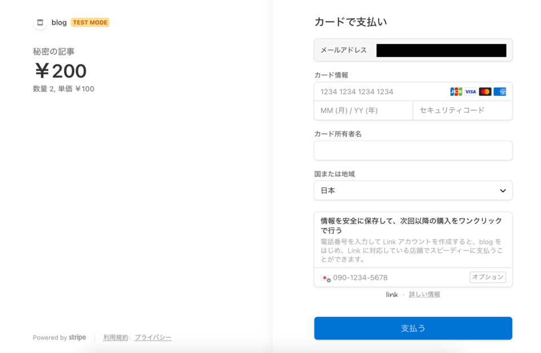Open the Japan flag phone country selector
Viewport: 541px width, 353px height.
point(326,278)
